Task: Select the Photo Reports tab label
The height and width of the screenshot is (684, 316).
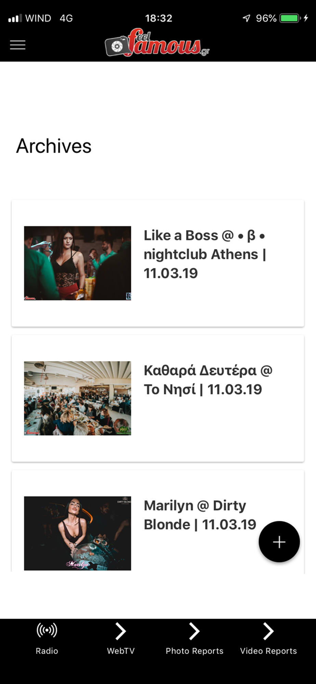Action: (x=195, y=651)
